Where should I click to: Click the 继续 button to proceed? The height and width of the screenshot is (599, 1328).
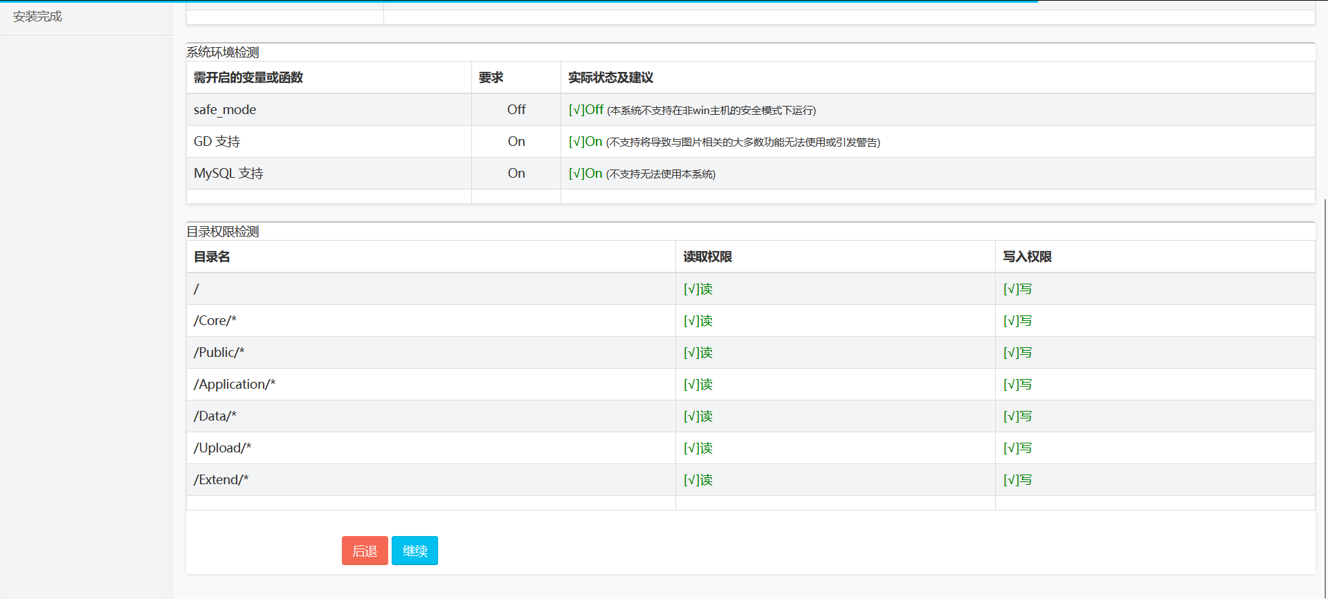coord(415,551)
